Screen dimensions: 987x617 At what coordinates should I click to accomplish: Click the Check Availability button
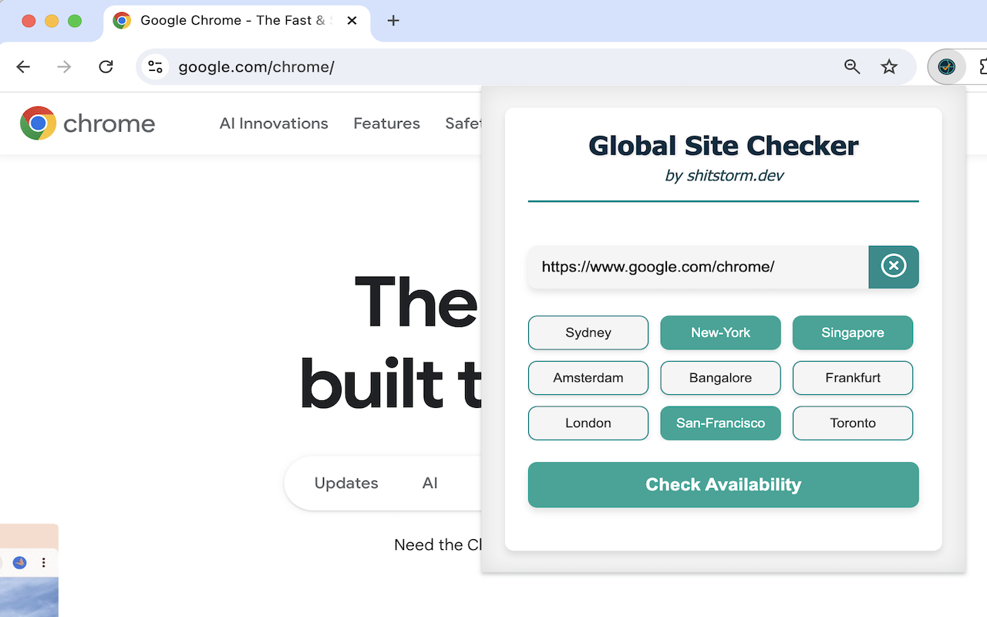coord(723,484)
